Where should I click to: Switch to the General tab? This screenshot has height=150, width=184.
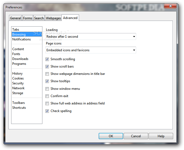pyautogui.click(x=15, y=18)
